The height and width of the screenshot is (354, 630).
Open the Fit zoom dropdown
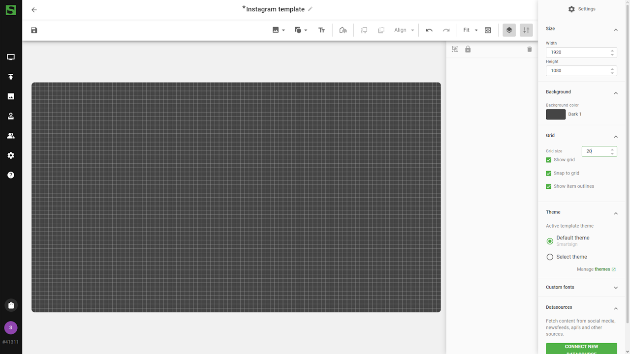point(470,30)
